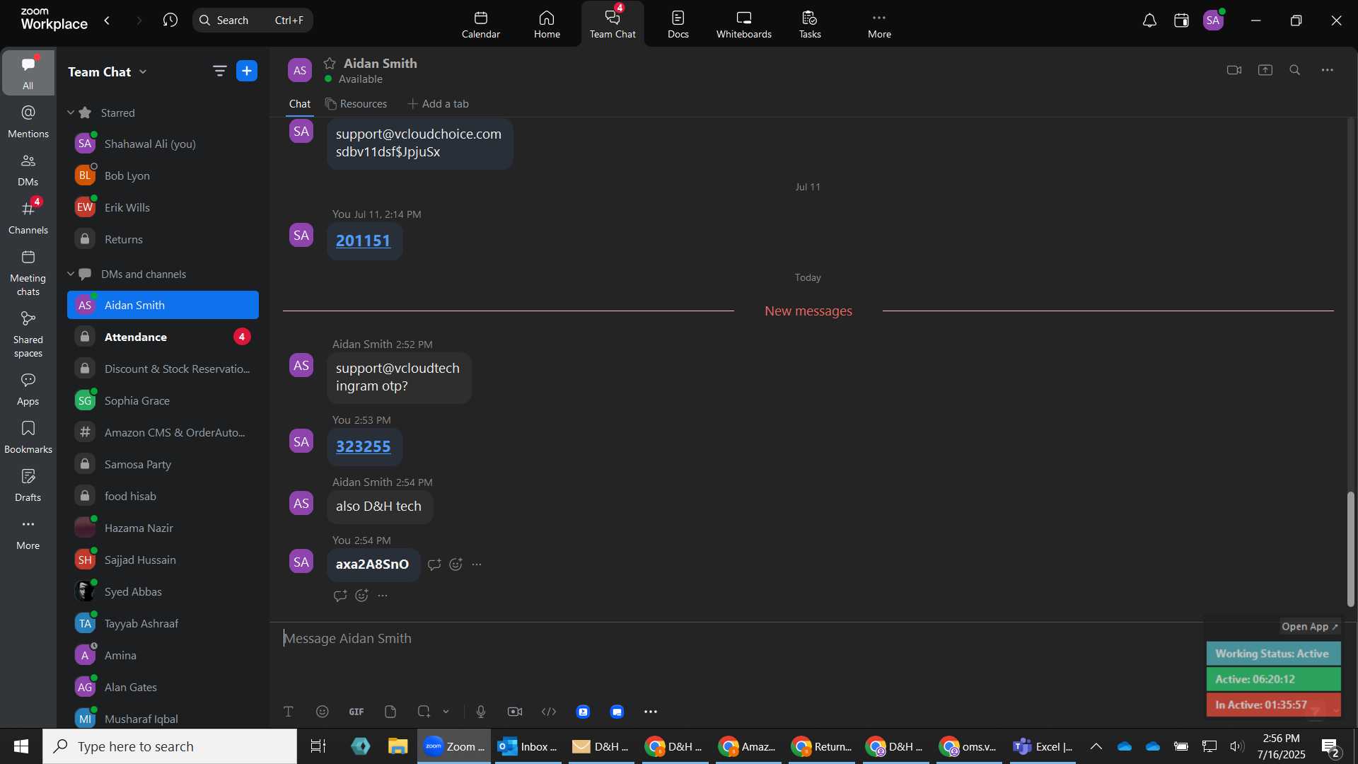The height and width of the screenshot is (764, 1358).
Task: Open chat with Sajjad Hussain
Action: click(x=163, y=560)
